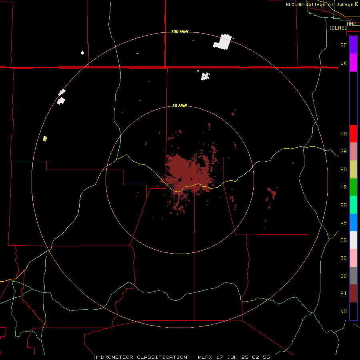360x360 pixels.
Task: Click the large white echo on 100 NMI ring
Action: coord(222,42)
